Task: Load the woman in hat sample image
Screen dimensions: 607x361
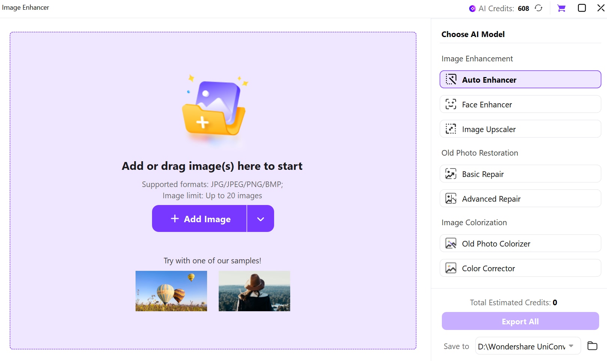Action: click(x=254, y=291)
